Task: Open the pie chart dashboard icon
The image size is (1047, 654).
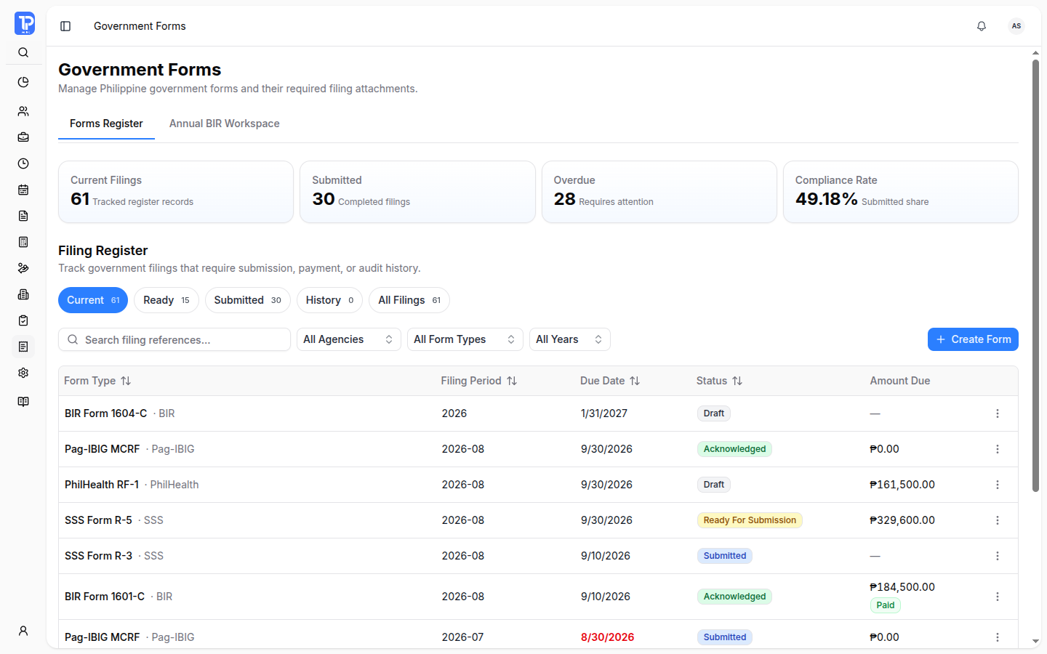Action: tap(23, 82)
